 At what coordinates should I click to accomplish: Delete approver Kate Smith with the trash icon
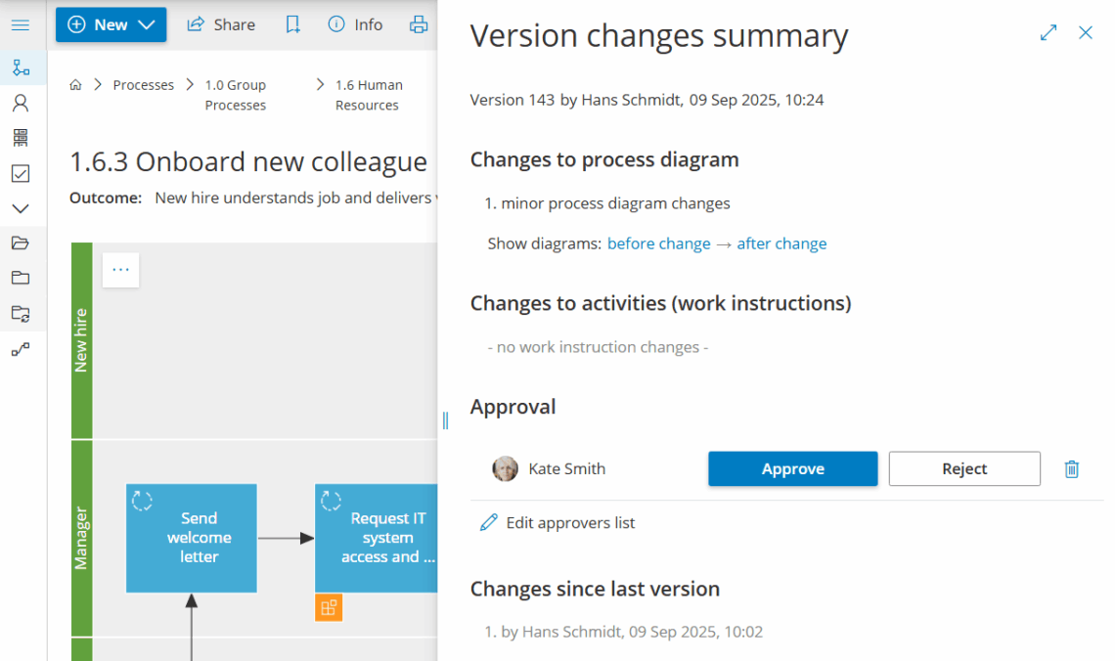pos(1072,469)
